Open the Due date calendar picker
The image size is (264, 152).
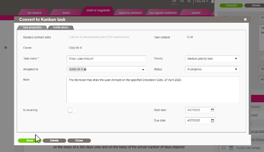point(212,121)
